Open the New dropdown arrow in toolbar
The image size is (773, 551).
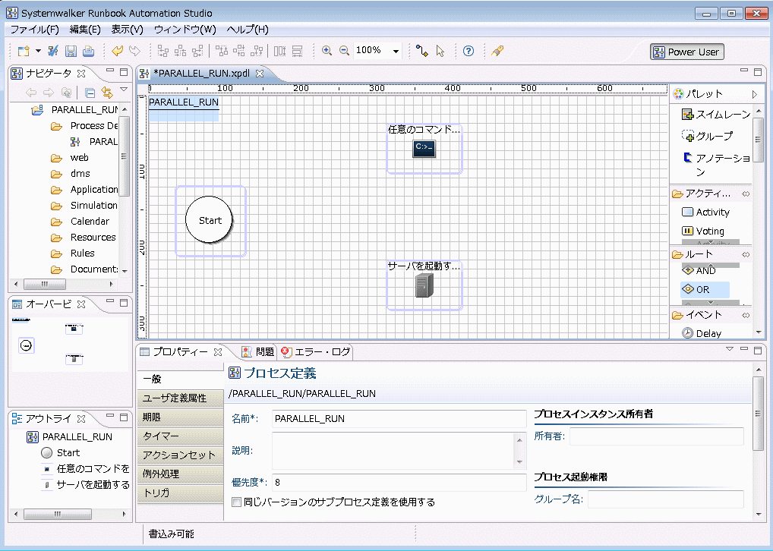click(38, 51)
